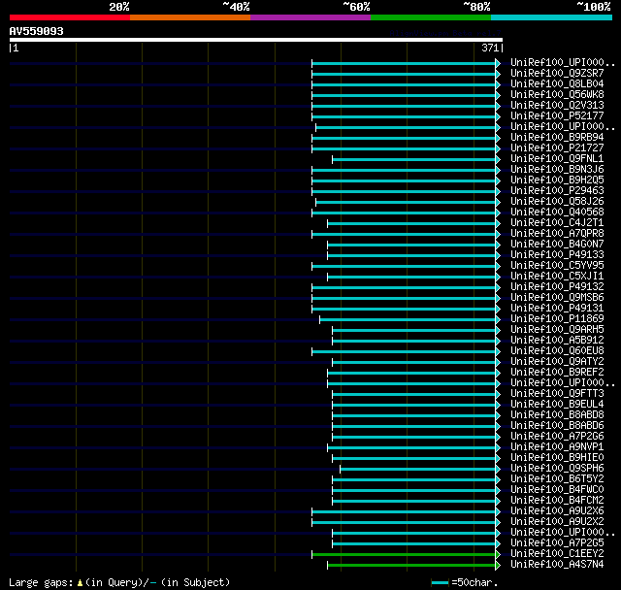Open the UniRef100_B9RB94 hit label

(557, 138)
